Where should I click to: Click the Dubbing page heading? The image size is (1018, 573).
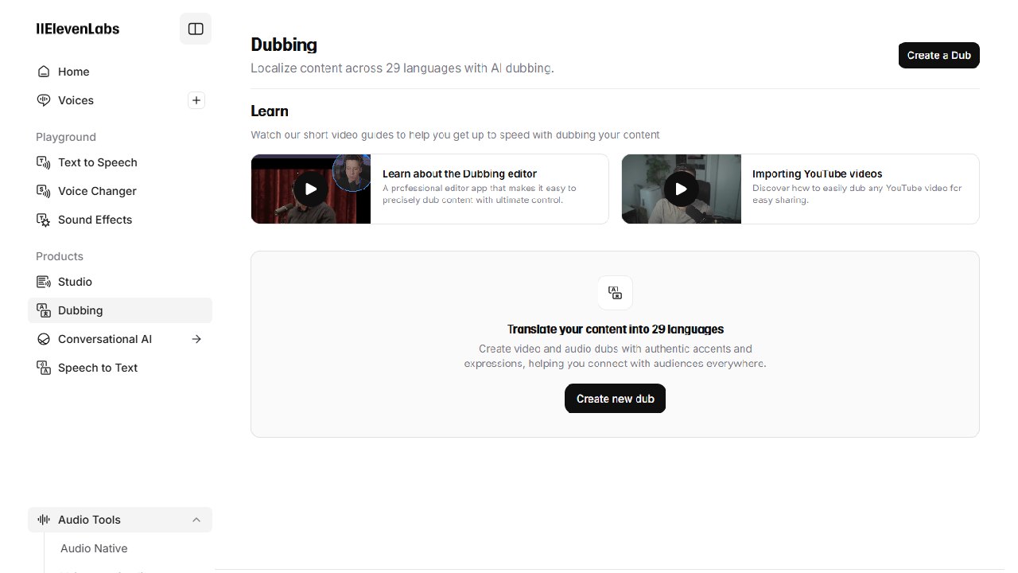pos(284,45)
